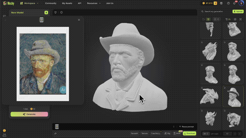The image size is (246, 138).
Task: Open the notifications bell
Action: point(234,3)
